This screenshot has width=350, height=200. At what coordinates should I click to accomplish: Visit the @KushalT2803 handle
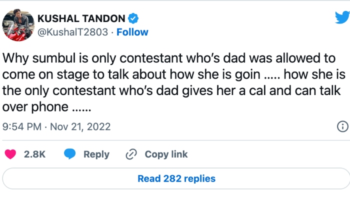coord(73,32)
